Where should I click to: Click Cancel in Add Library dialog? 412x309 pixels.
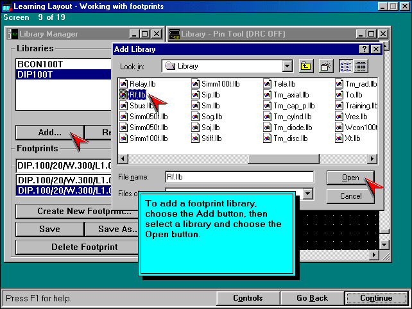[350, 196]
